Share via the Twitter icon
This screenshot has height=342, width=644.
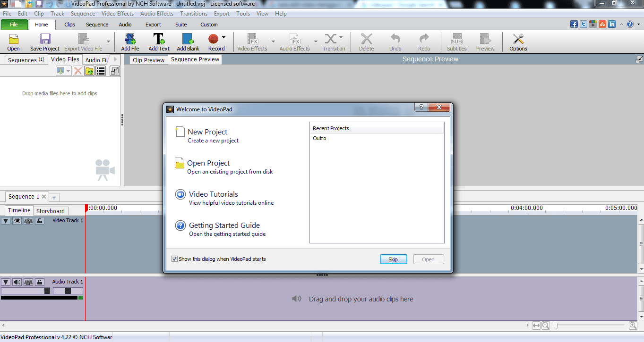[x=584, y=25]
